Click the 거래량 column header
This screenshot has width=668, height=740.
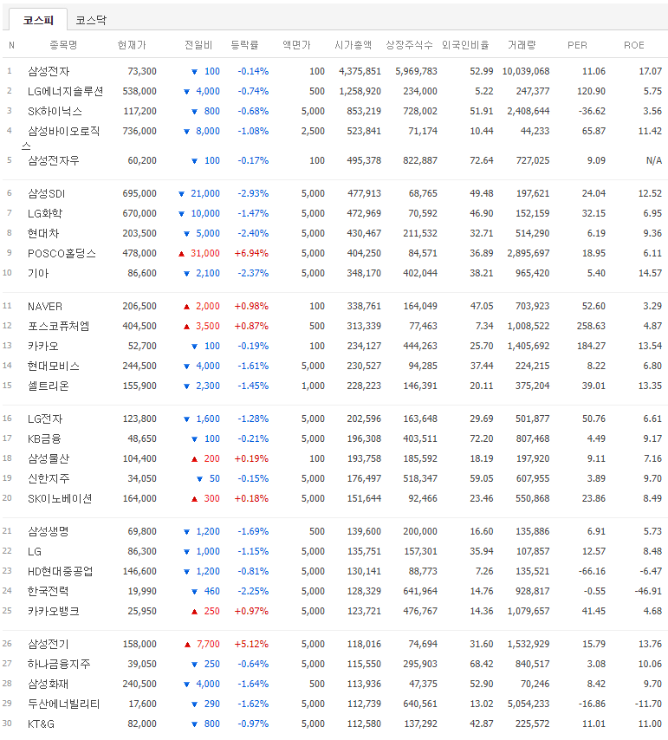pyautogui.click(x=522, y=45)
